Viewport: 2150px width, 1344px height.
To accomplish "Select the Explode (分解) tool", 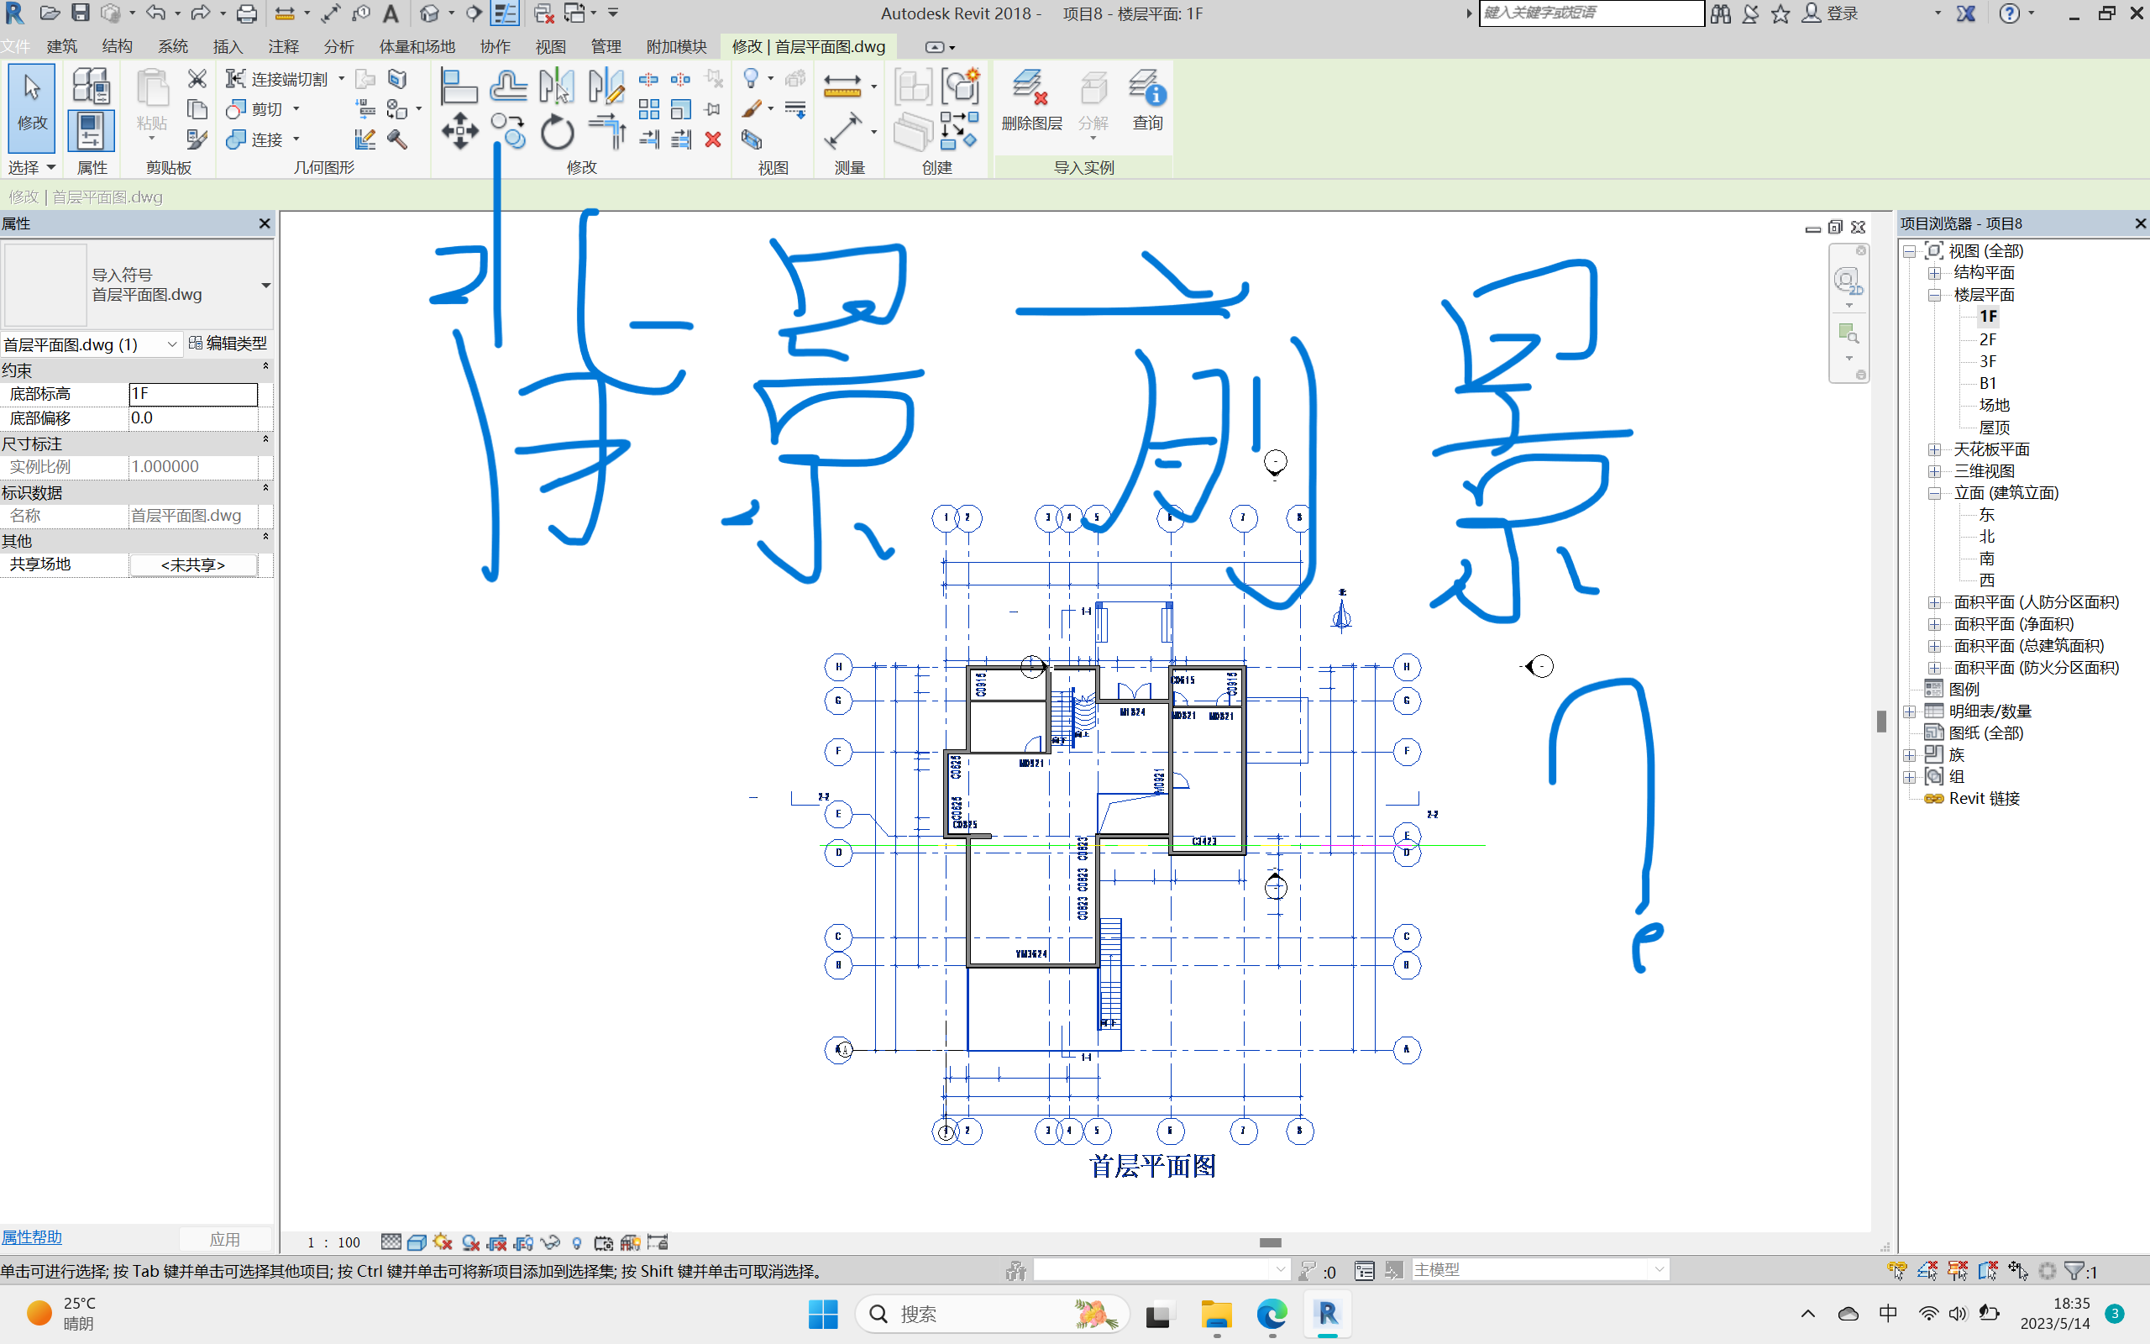I will point(1093,100).
